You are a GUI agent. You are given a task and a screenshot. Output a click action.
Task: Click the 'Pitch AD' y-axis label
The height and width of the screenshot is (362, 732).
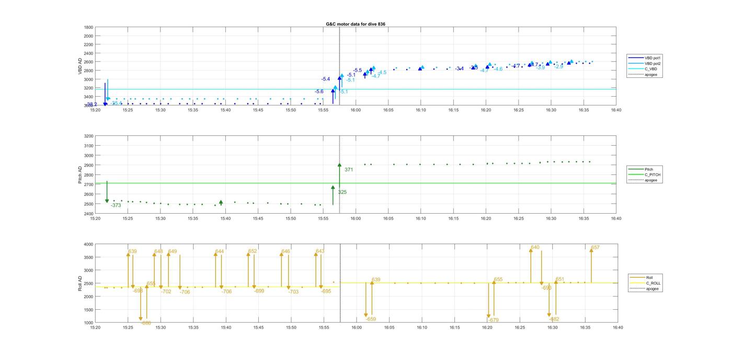[x=80, y=175]
